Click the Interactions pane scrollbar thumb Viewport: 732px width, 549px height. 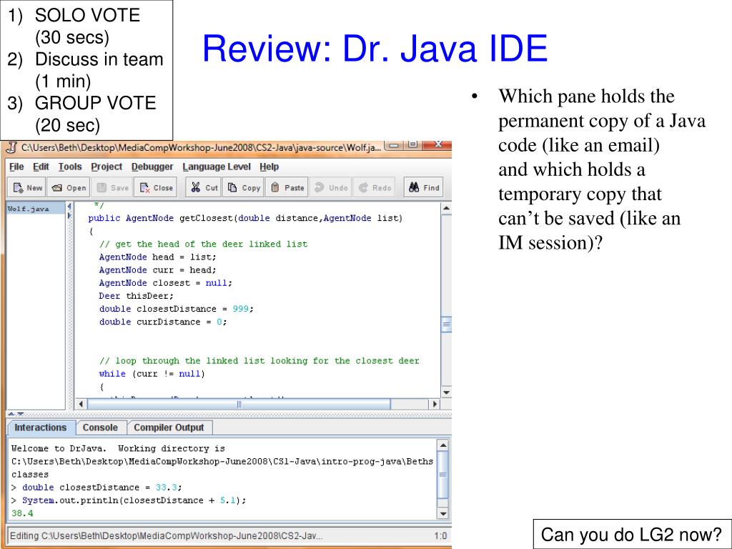pos(443,475)
